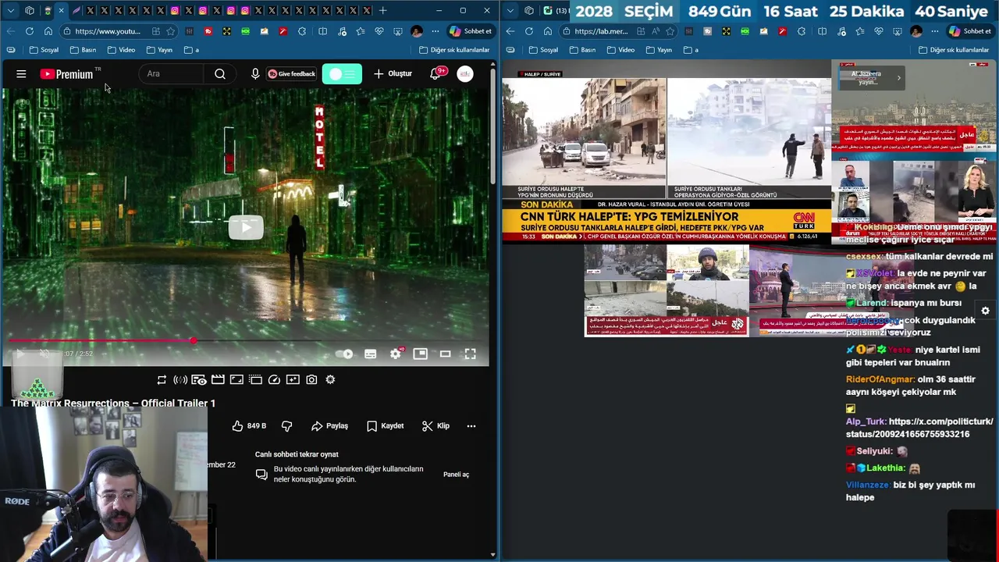
Task: Create a clip with Klip button
Action: tap(436, 425)
